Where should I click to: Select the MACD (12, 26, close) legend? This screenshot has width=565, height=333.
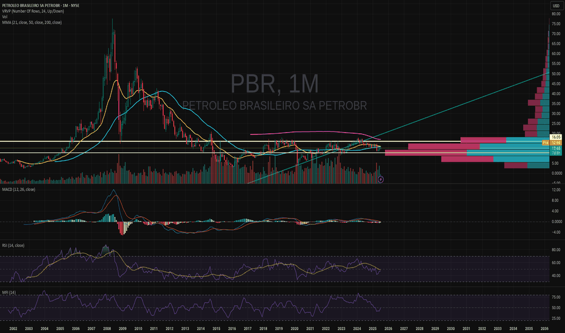18,190
